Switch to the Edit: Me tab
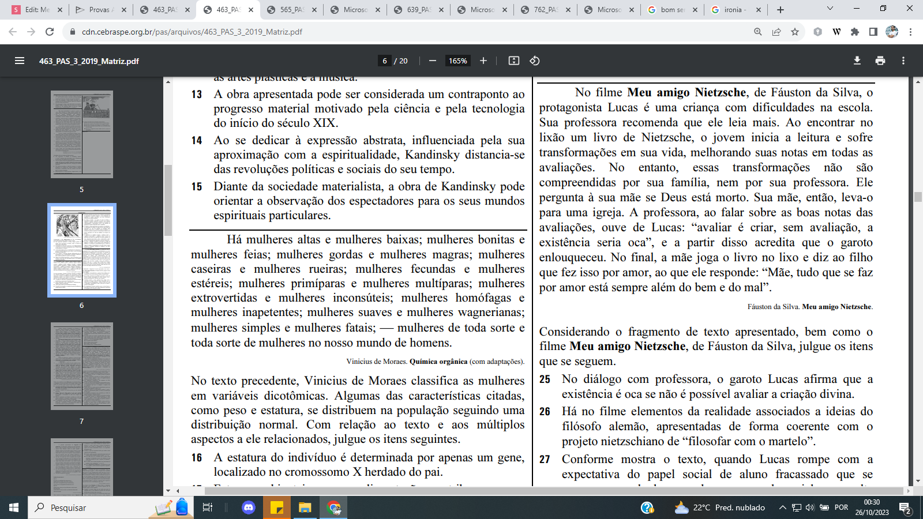 click(37, 10)
